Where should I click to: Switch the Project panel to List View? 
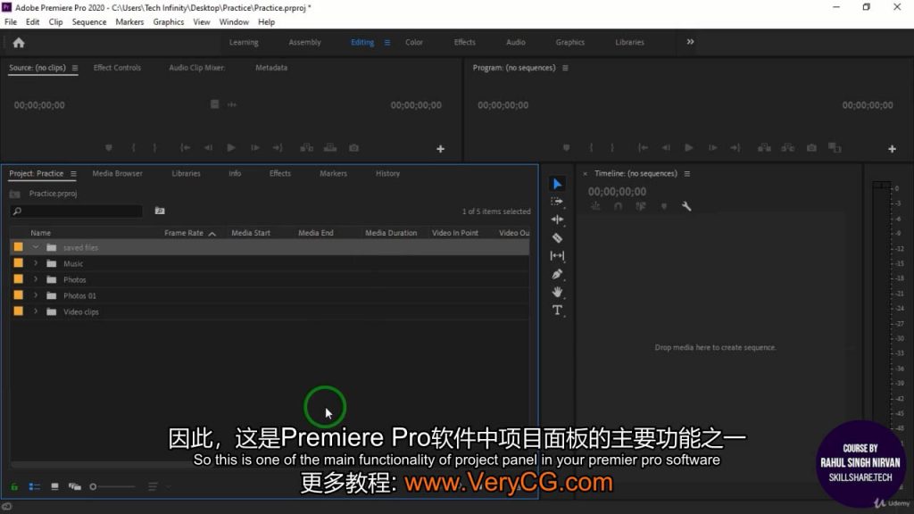click(x=35, y=486)
